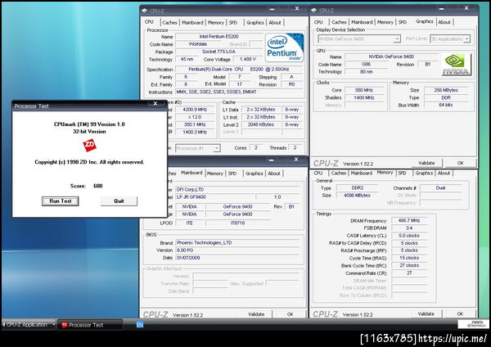Click Instructions field MMX, SSE, SSE2
The image size is (491, 347).
click(x=239, y=92)
